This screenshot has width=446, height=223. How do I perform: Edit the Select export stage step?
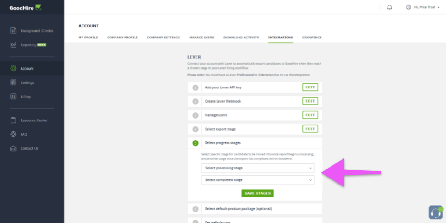pyautogui.click(x=310, y=129)
